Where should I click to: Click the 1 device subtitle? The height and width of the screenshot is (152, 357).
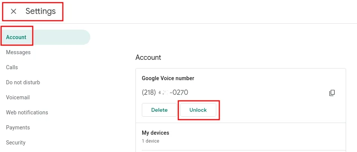[150, 141]
